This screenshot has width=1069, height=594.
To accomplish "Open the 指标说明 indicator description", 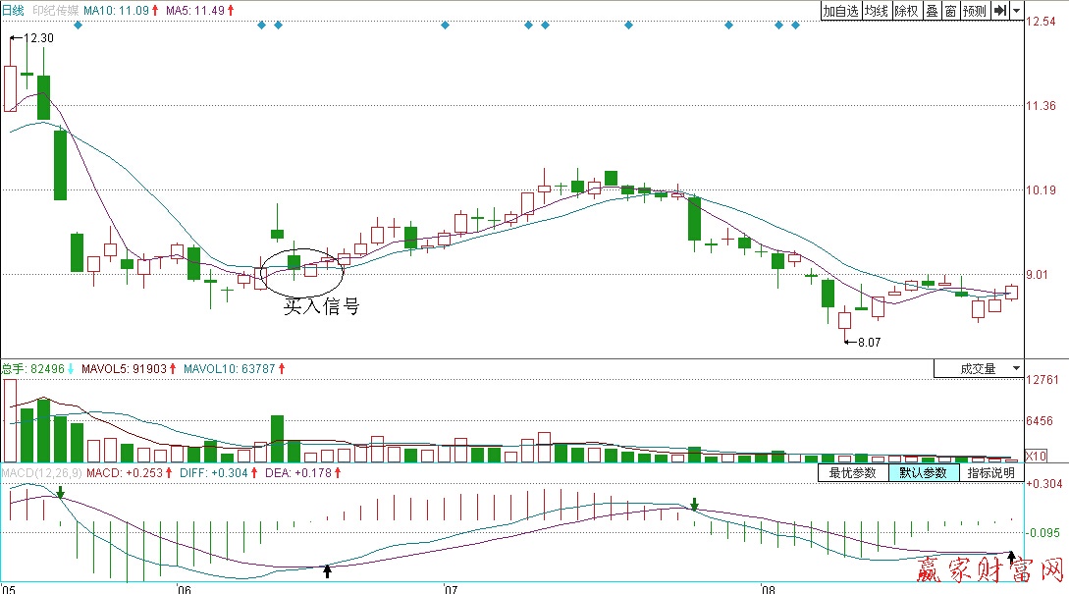I will coord(989,473).
